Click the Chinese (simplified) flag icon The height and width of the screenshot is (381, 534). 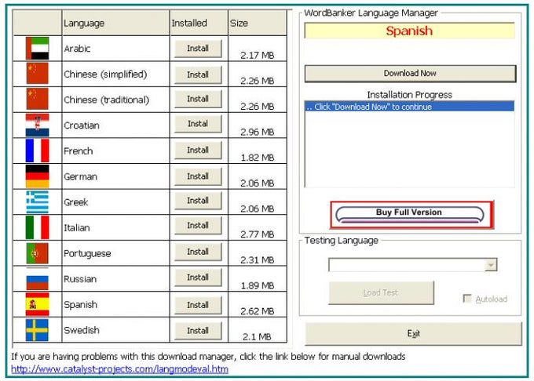38,74
